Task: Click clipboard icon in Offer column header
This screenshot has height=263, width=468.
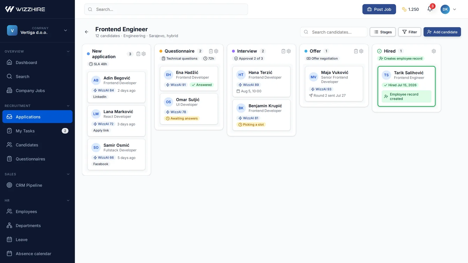Action: [x=356, y=51]
